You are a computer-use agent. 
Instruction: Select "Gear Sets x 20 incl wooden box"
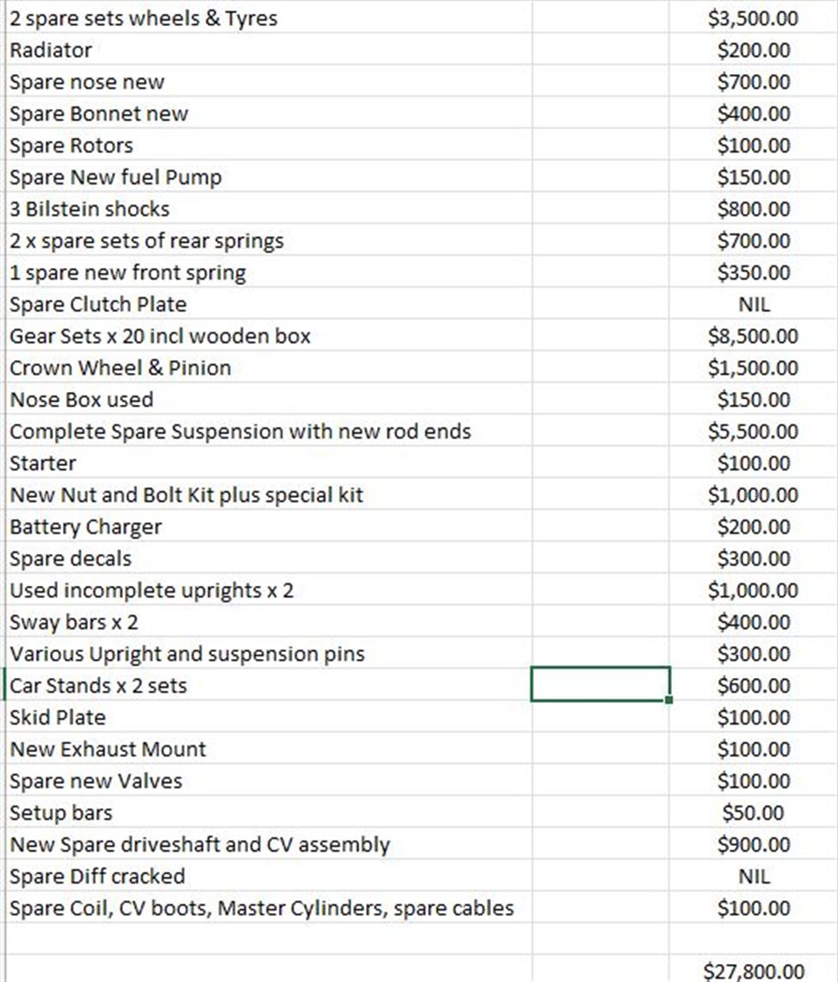click(160, 336)
